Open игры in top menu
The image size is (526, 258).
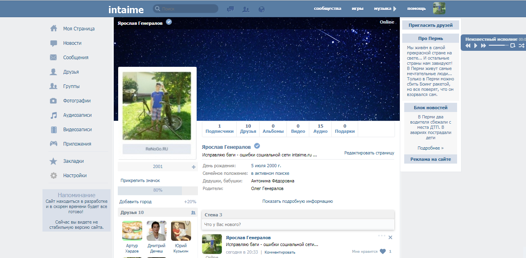tap(358, 8)
